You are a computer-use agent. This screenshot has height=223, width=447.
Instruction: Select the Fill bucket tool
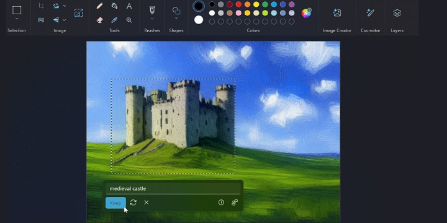coord(114,6)
